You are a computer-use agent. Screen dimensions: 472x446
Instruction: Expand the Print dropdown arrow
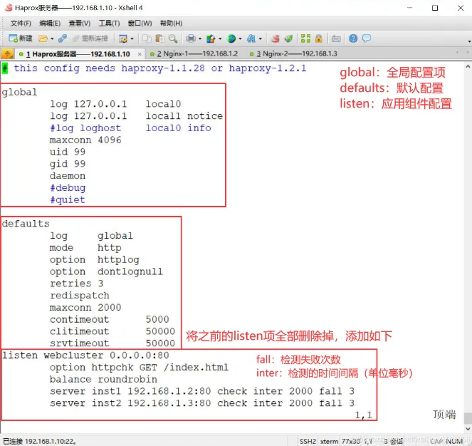point(200,38)
